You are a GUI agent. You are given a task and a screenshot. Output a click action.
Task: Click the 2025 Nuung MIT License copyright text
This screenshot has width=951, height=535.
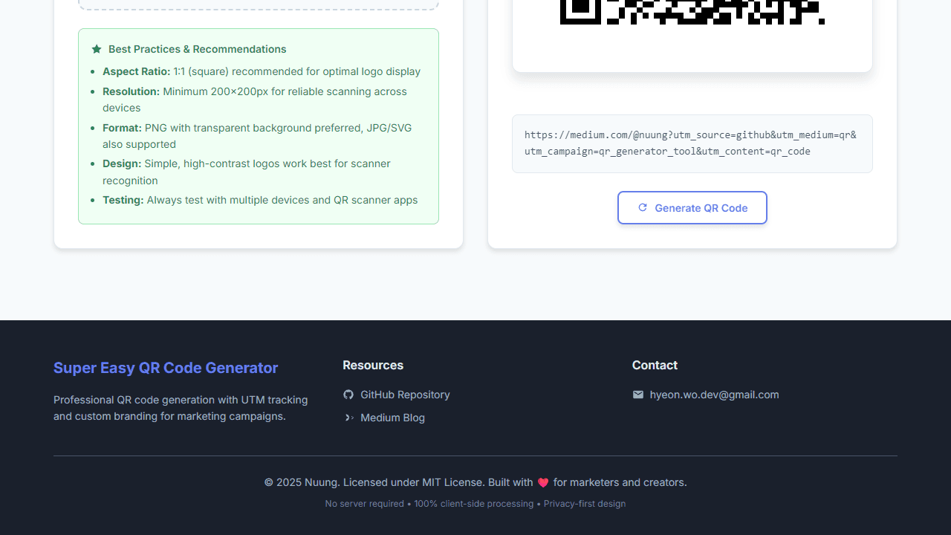475,482
